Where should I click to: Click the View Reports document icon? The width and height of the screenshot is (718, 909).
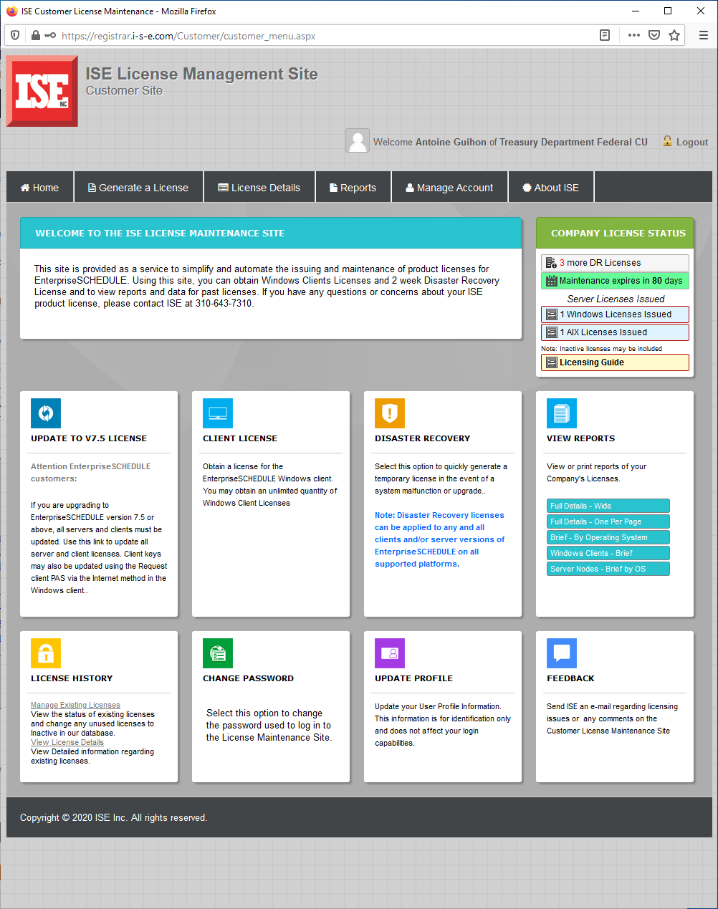click(x=562, y=413)
